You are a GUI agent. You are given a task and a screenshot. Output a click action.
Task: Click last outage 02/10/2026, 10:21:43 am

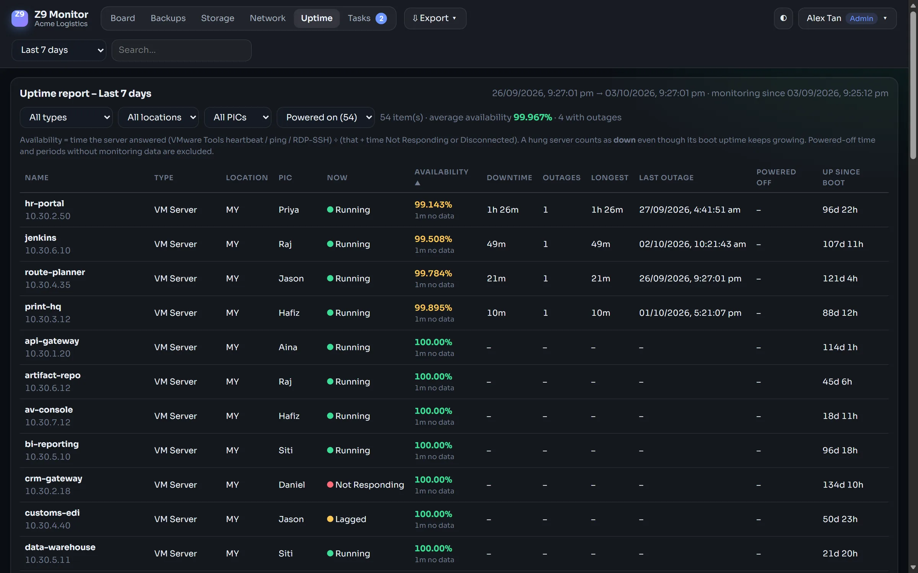click(x=692, y=244)
